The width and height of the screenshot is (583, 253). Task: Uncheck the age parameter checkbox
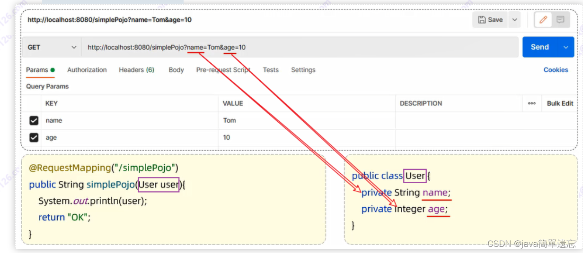click(34, 138)
